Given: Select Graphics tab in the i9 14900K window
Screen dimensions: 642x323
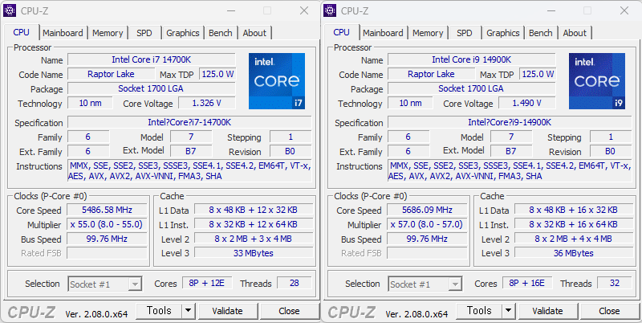Looking at the screenshot, I should (503, 33).
